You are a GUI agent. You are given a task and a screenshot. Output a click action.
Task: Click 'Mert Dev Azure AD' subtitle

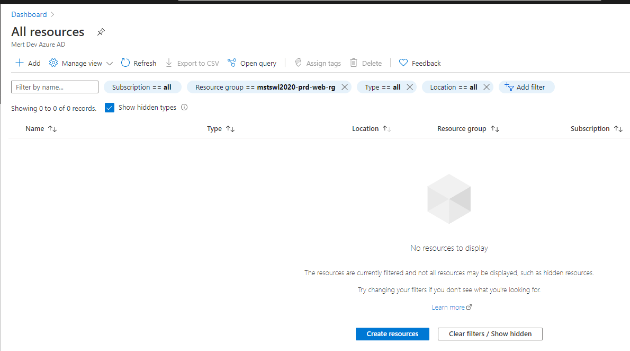[x=38, y=45]
